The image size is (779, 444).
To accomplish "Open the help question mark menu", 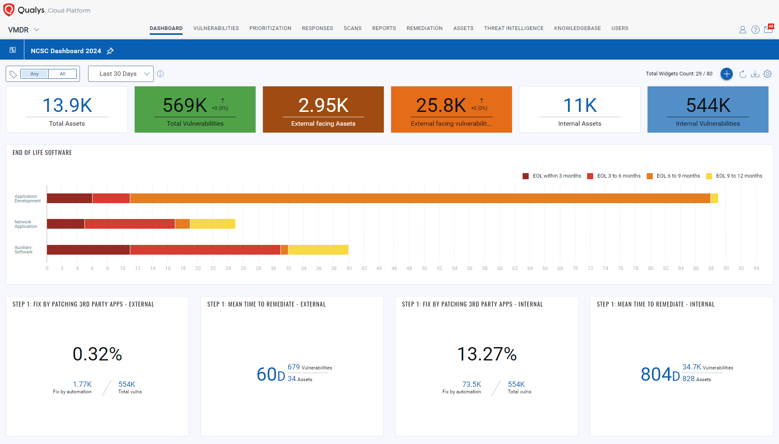I will [755, 30].
